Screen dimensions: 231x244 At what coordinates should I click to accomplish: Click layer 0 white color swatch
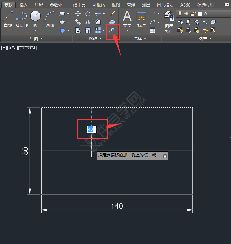click(200, 14)
